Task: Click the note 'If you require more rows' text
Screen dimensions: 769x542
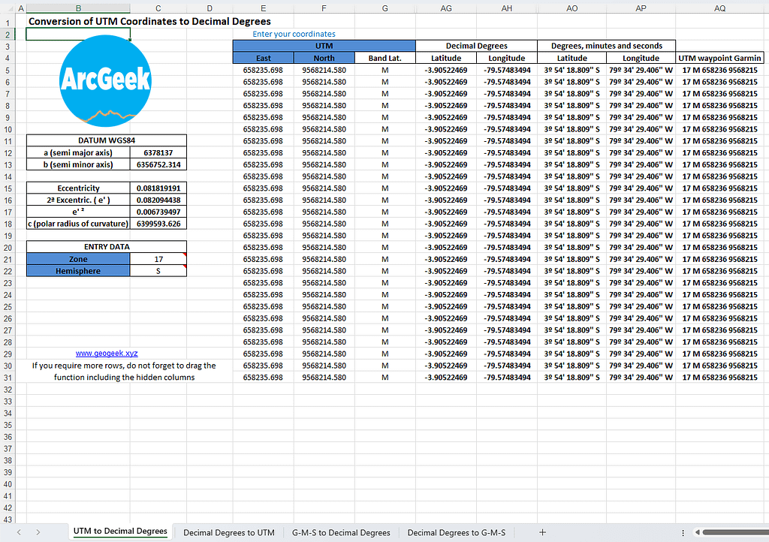Action: click(x=124, y=372)
